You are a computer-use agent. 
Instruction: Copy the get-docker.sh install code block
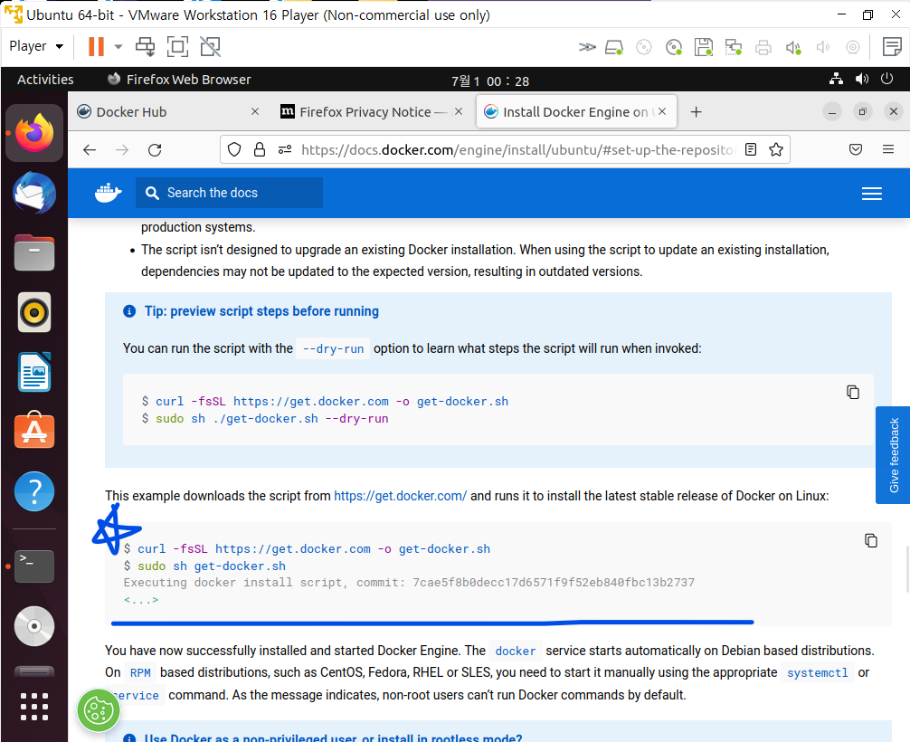point(870,540)
